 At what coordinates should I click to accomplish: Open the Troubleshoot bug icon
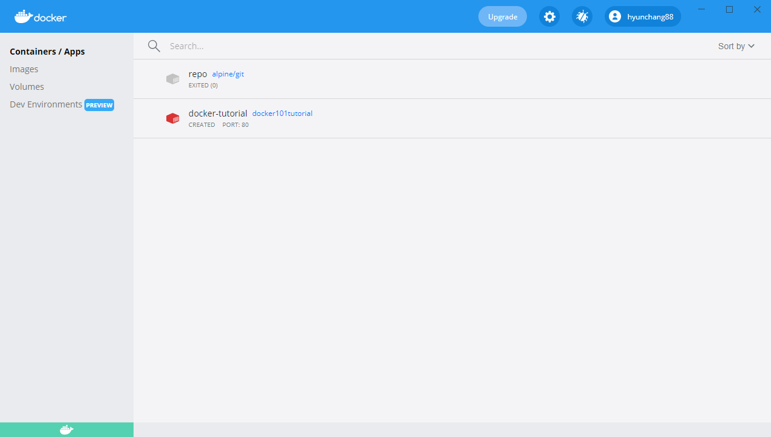582,16
